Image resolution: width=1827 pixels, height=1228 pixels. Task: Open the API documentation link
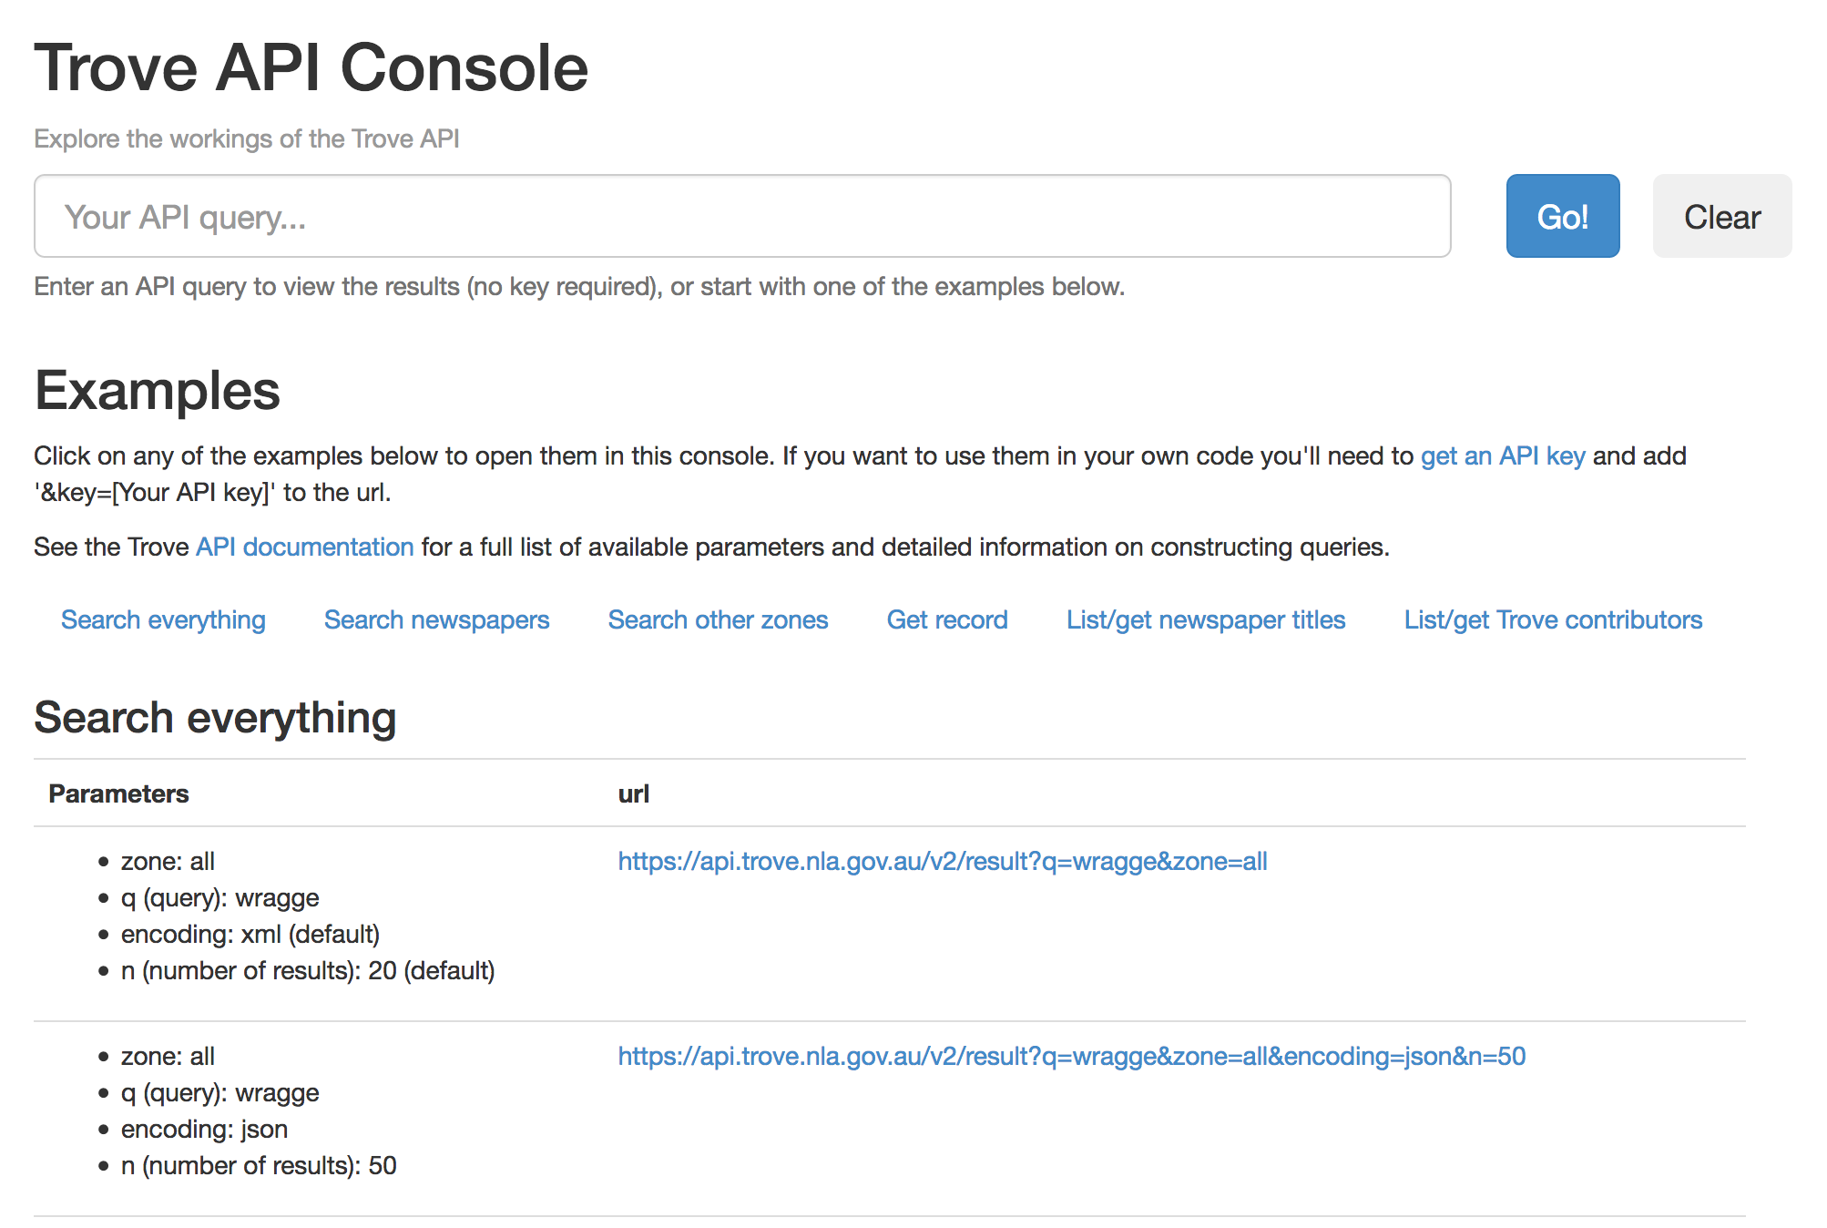click(304, 547)
